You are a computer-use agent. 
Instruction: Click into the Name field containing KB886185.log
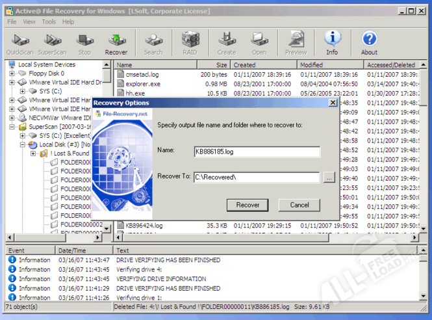tap(257, 152)
